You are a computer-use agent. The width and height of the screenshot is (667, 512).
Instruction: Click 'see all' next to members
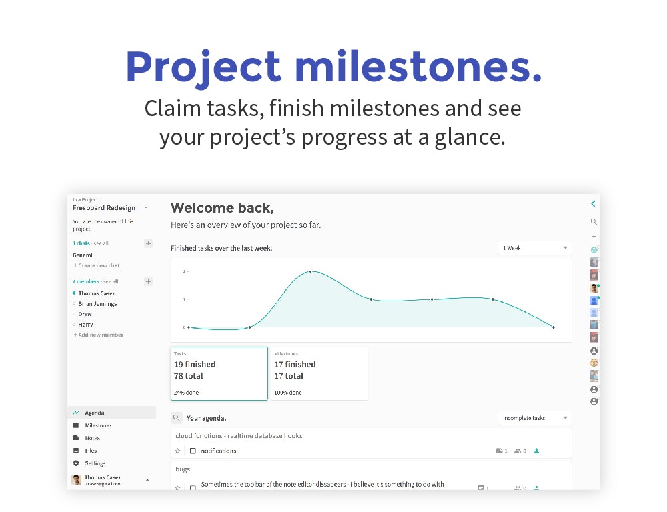click(111, 281)
